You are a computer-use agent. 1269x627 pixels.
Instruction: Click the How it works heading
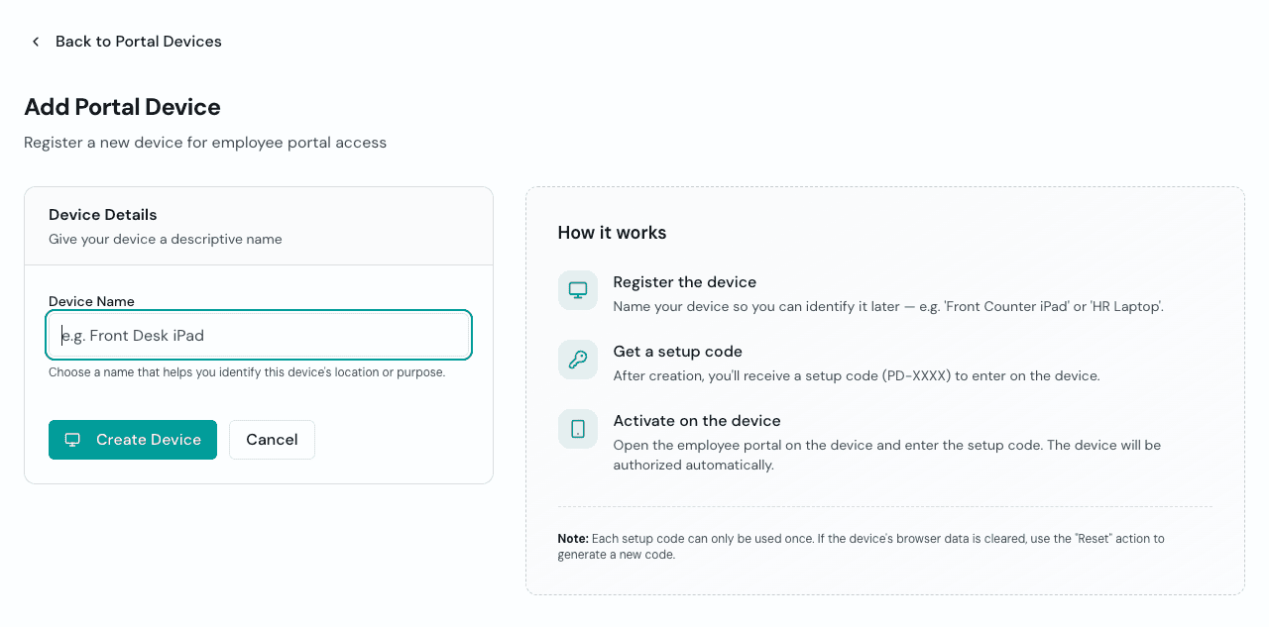pyautogui.click(x=611, y=232)
